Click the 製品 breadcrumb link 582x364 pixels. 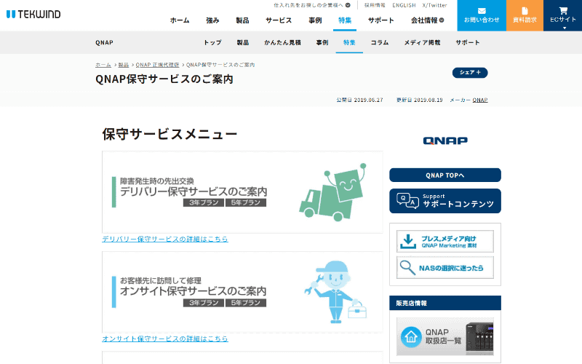point(124,65)
